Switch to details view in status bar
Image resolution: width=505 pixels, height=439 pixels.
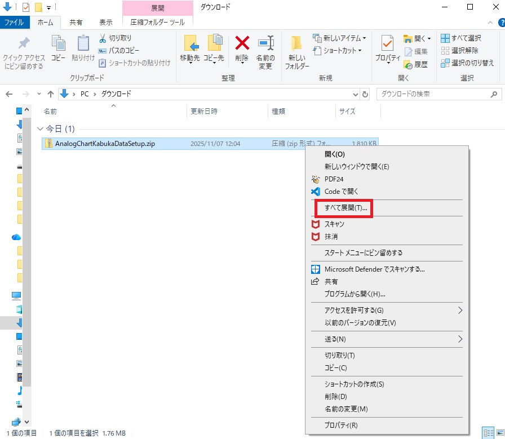488,433
